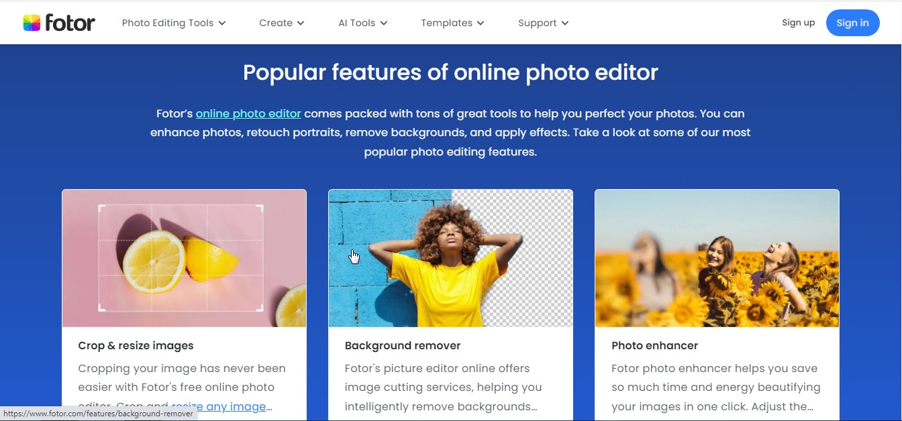This screenshot has height=421, width=902.
Task: Open the Templates menu
Action: point(453,23)
